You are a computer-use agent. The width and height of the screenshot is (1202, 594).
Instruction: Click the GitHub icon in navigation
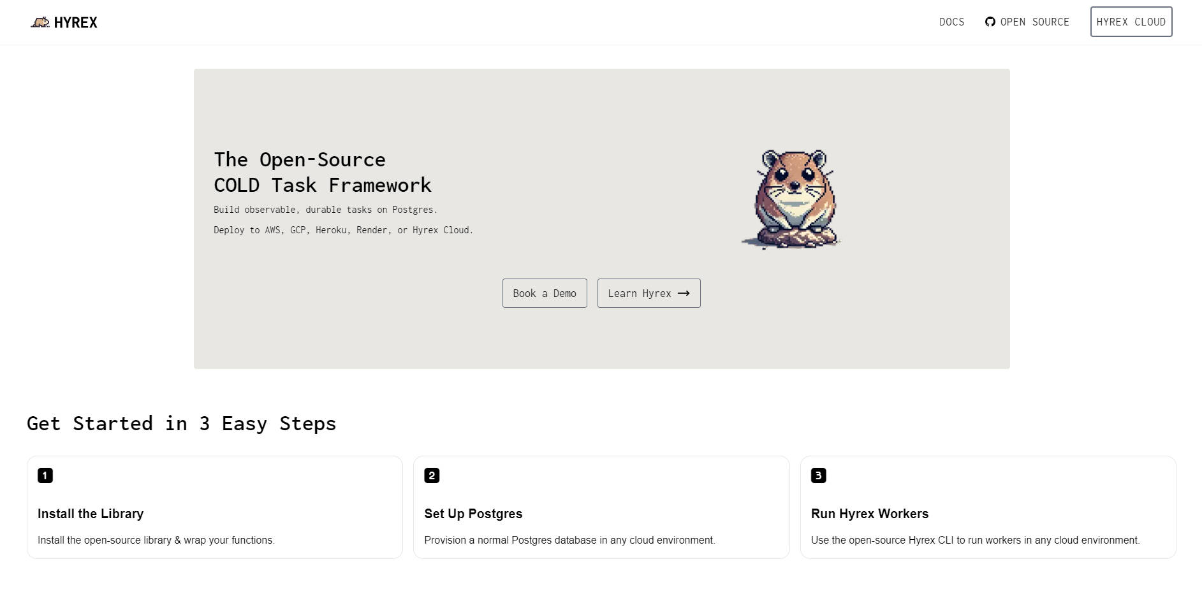pyautogui.click(x=990, y=22)
